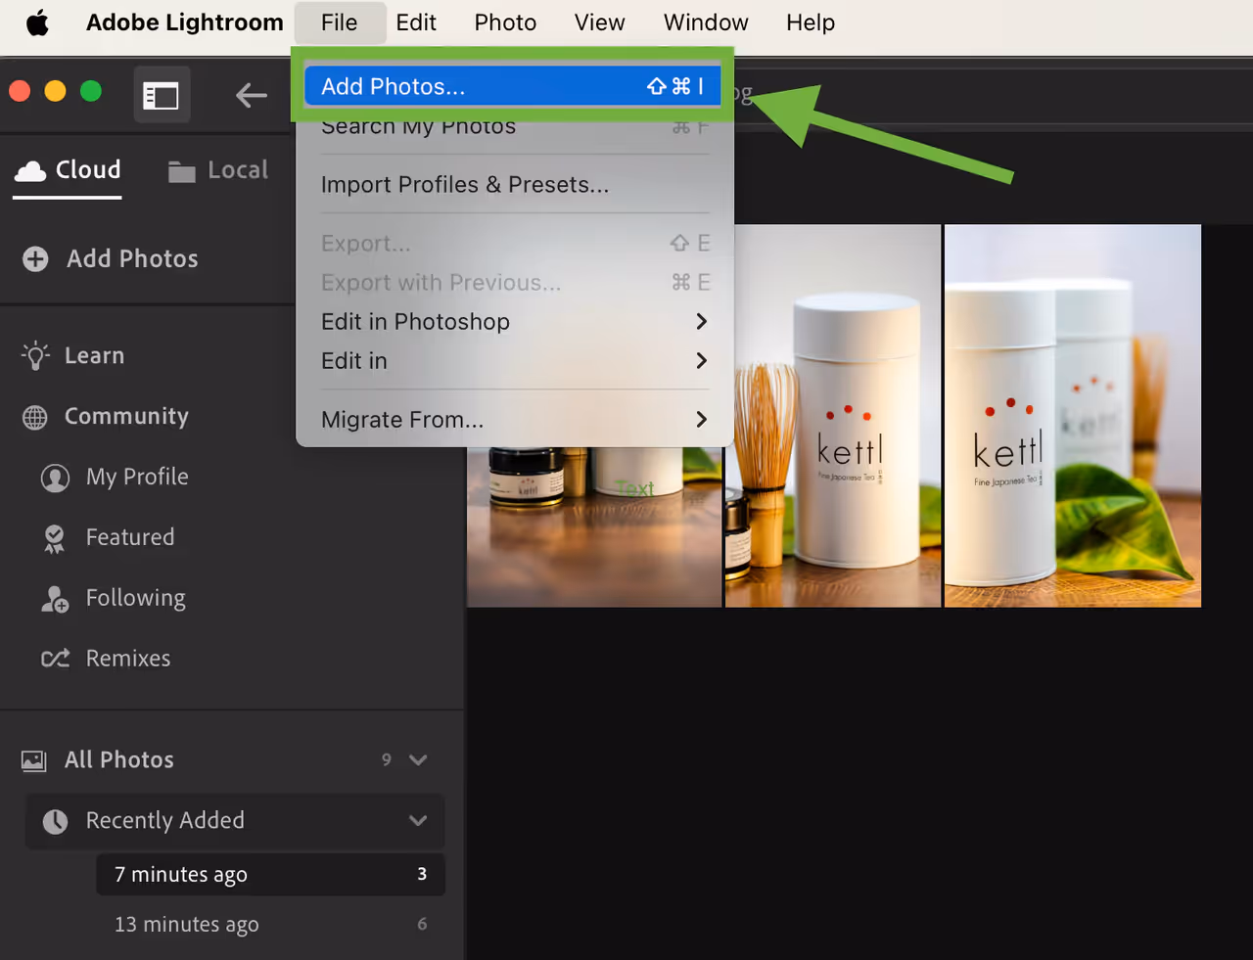Choose Import Profiles and Presets
Screen dimensions: 1253x960
tap(465, 184)
